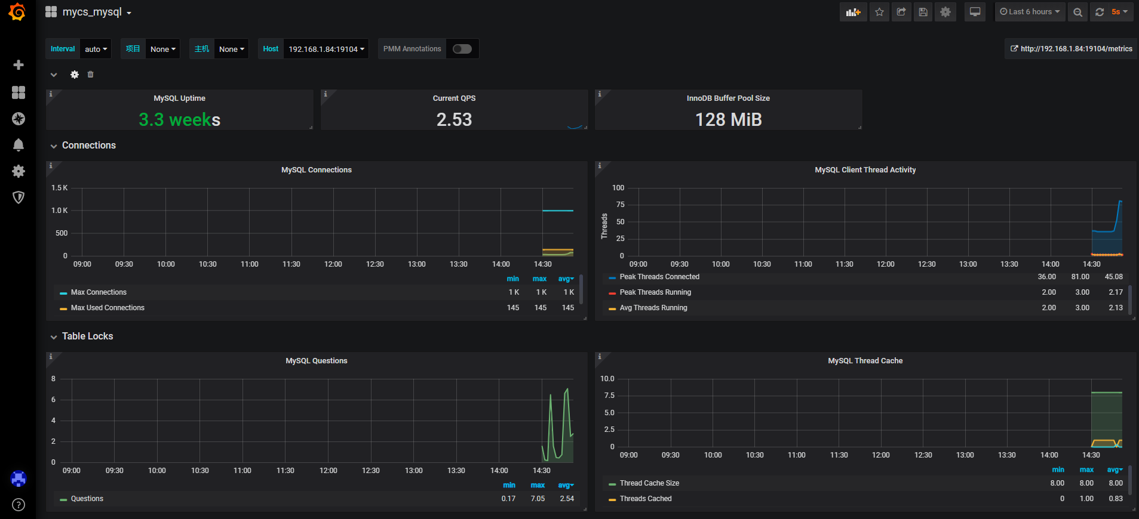Click info icon on Client Thread Activity panel
The width and height of the screenshot is (1139, 519).
(x=600, y=166)
